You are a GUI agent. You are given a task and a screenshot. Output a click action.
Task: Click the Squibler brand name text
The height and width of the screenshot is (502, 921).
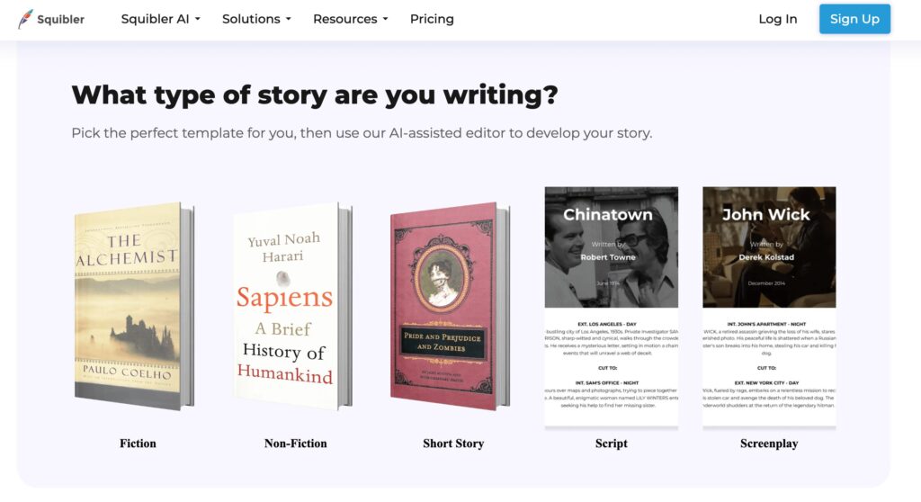pyautogui.click(x=61, y=19)
